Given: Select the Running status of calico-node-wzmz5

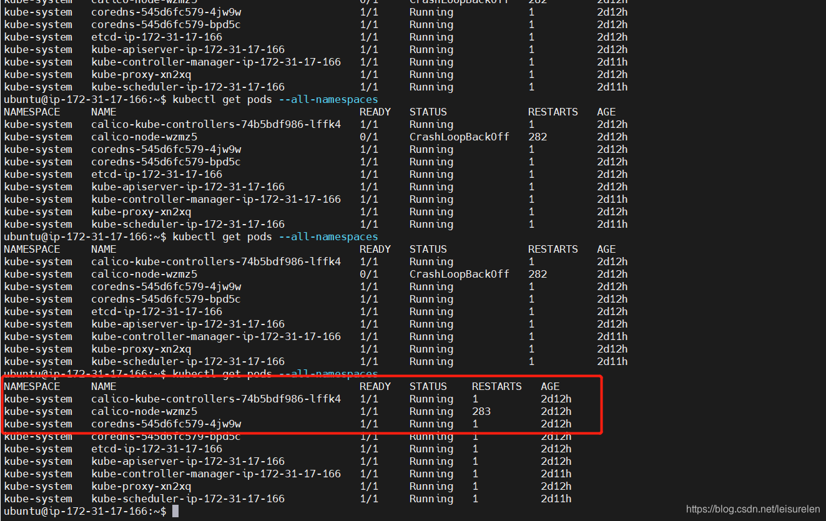Looking at the screenshot, I should click(431, 412).
